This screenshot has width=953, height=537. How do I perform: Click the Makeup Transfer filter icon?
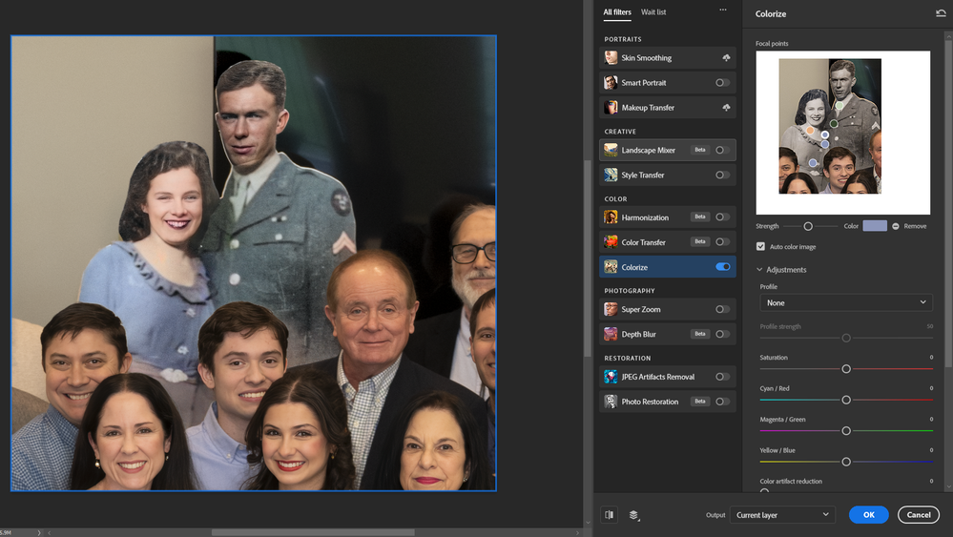611,108
